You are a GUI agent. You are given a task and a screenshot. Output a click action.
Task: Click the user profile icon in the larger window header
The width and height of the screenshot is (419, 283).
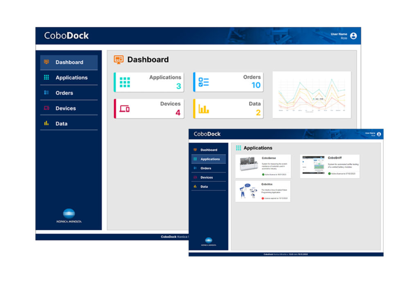click(x=354, y=36)
